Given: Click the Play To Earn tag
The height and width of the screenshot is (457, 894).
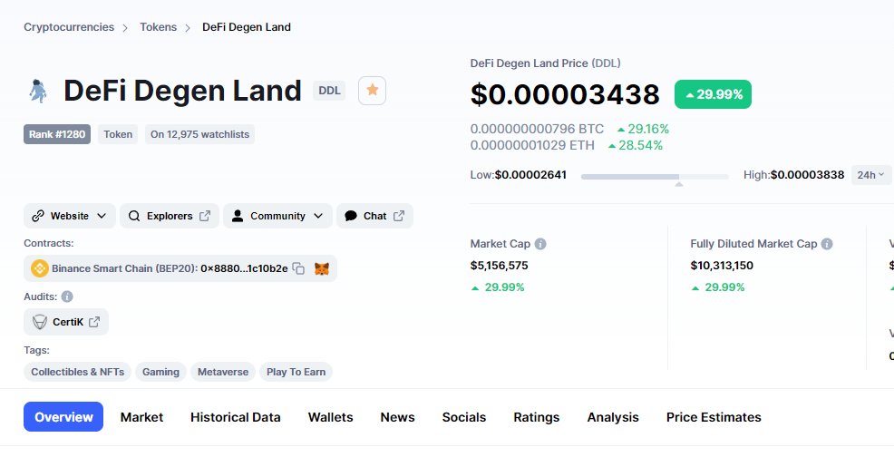Looking at the screenshot, I should pos(296,372).
